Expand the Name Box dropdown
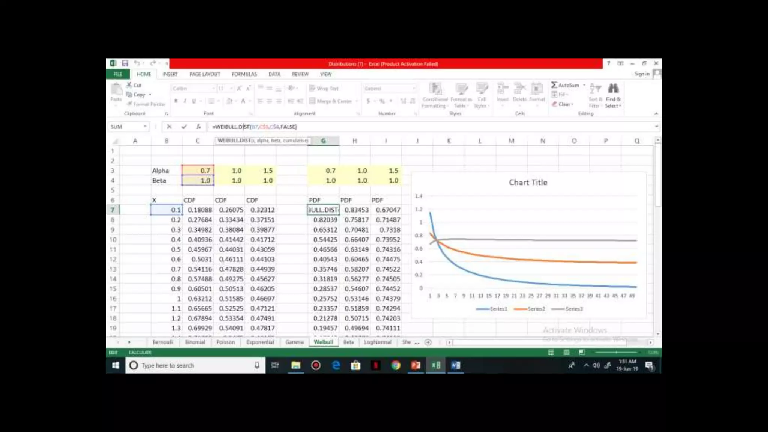This screenshot has width=768, height=432. (x=145, y=127)
